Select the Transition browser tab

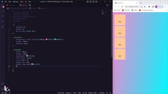point(126,3)
